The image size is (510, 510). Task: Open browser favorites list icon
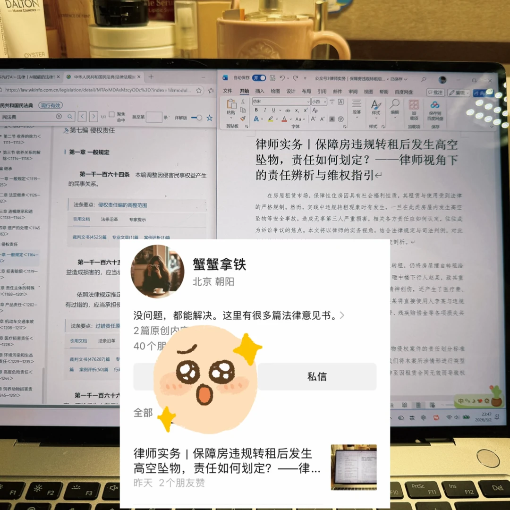pos(211,90)
